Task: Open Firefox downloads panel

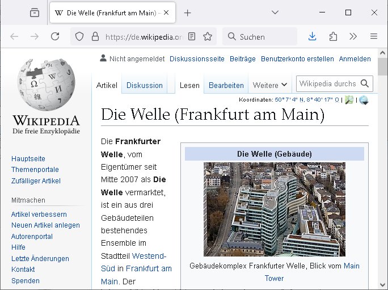Action: click(x=312, y=36)
